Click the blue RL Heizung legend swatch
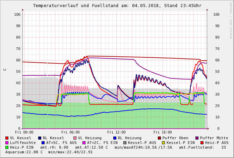 [x=115, y=138]
